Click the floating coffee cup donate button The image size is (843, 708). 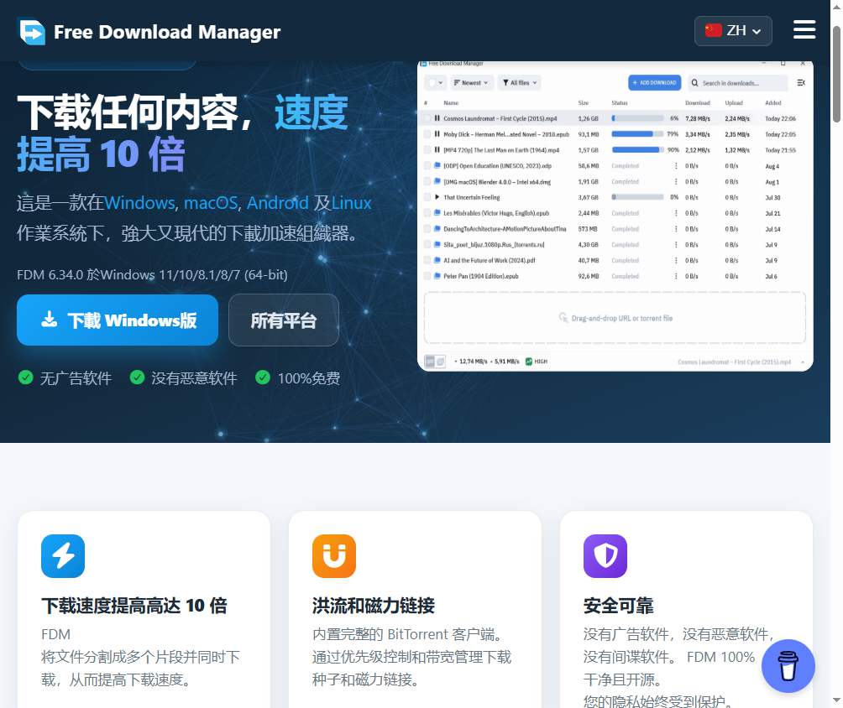click(788, 666)
